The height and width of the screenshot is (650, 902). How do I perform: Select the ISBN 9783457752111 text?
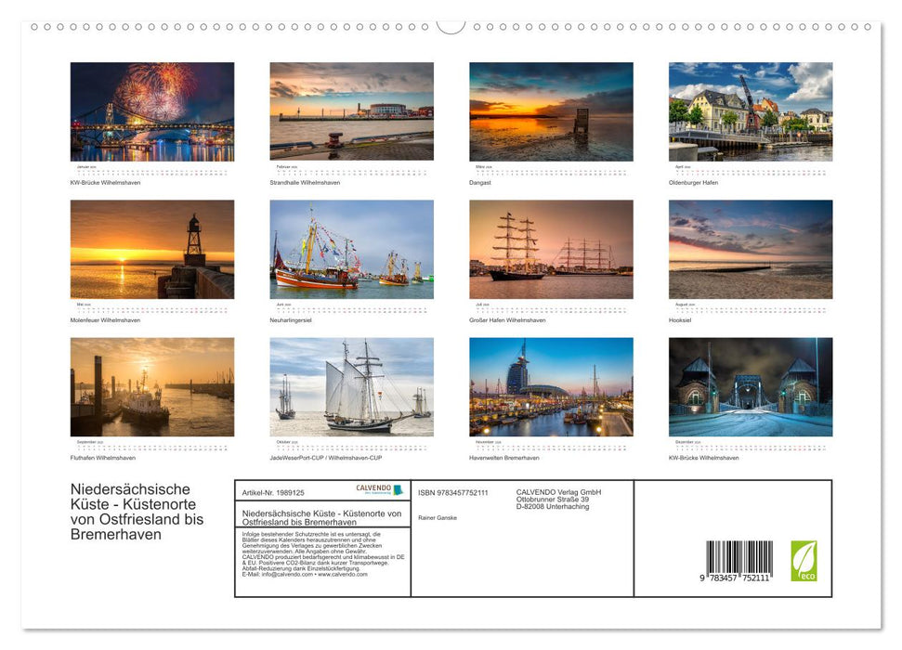point(454,492)
